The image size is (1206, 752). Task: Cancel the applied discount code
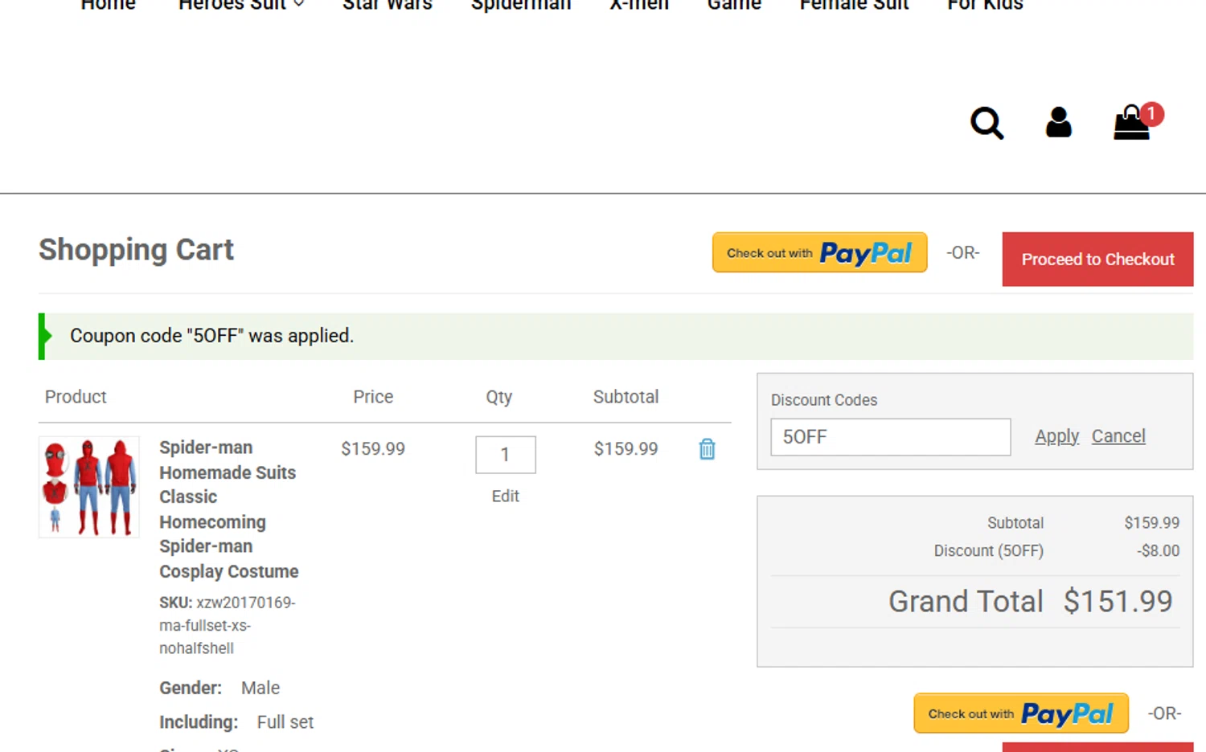click(1118, 436)
